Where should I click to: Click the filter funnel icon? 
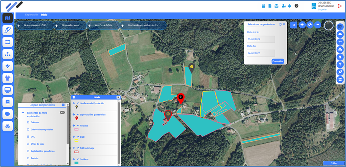pyautogui.click(x=340, y=64)
